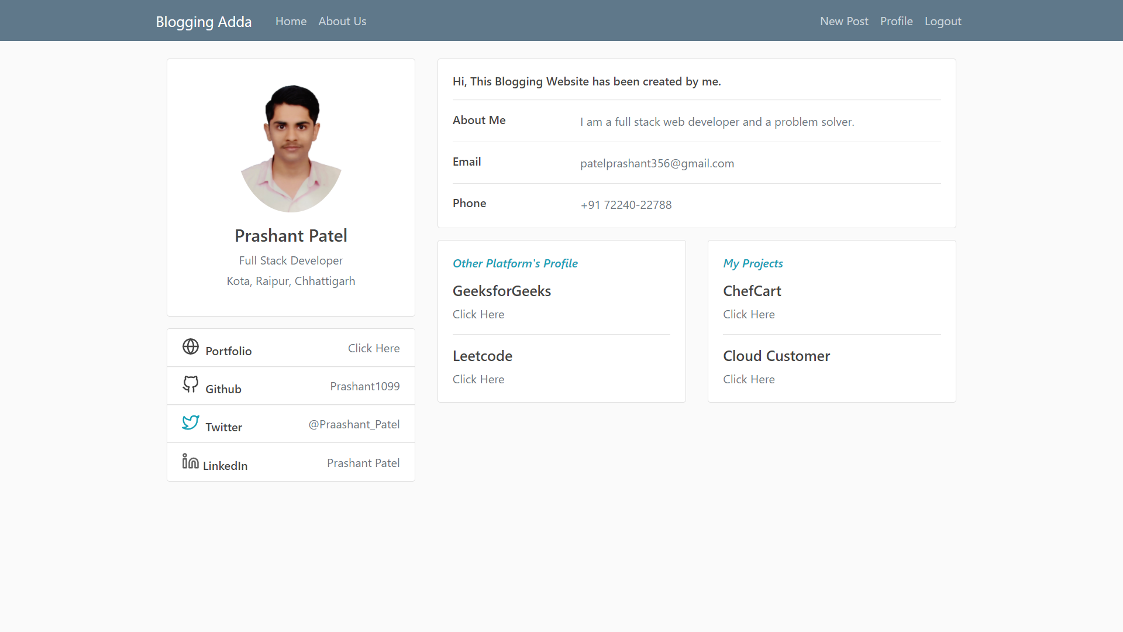Click Here under ChefCart
This screenshot has height=632, width=1123.
click(749, 314)
